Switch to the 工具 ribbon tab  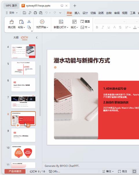click(x=133, y=13)
